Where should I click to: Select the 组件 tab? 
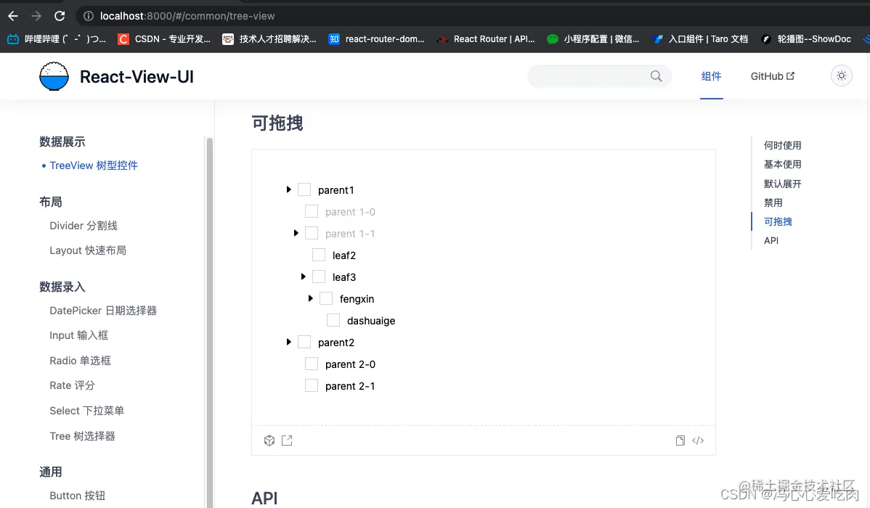pos(711,75)
